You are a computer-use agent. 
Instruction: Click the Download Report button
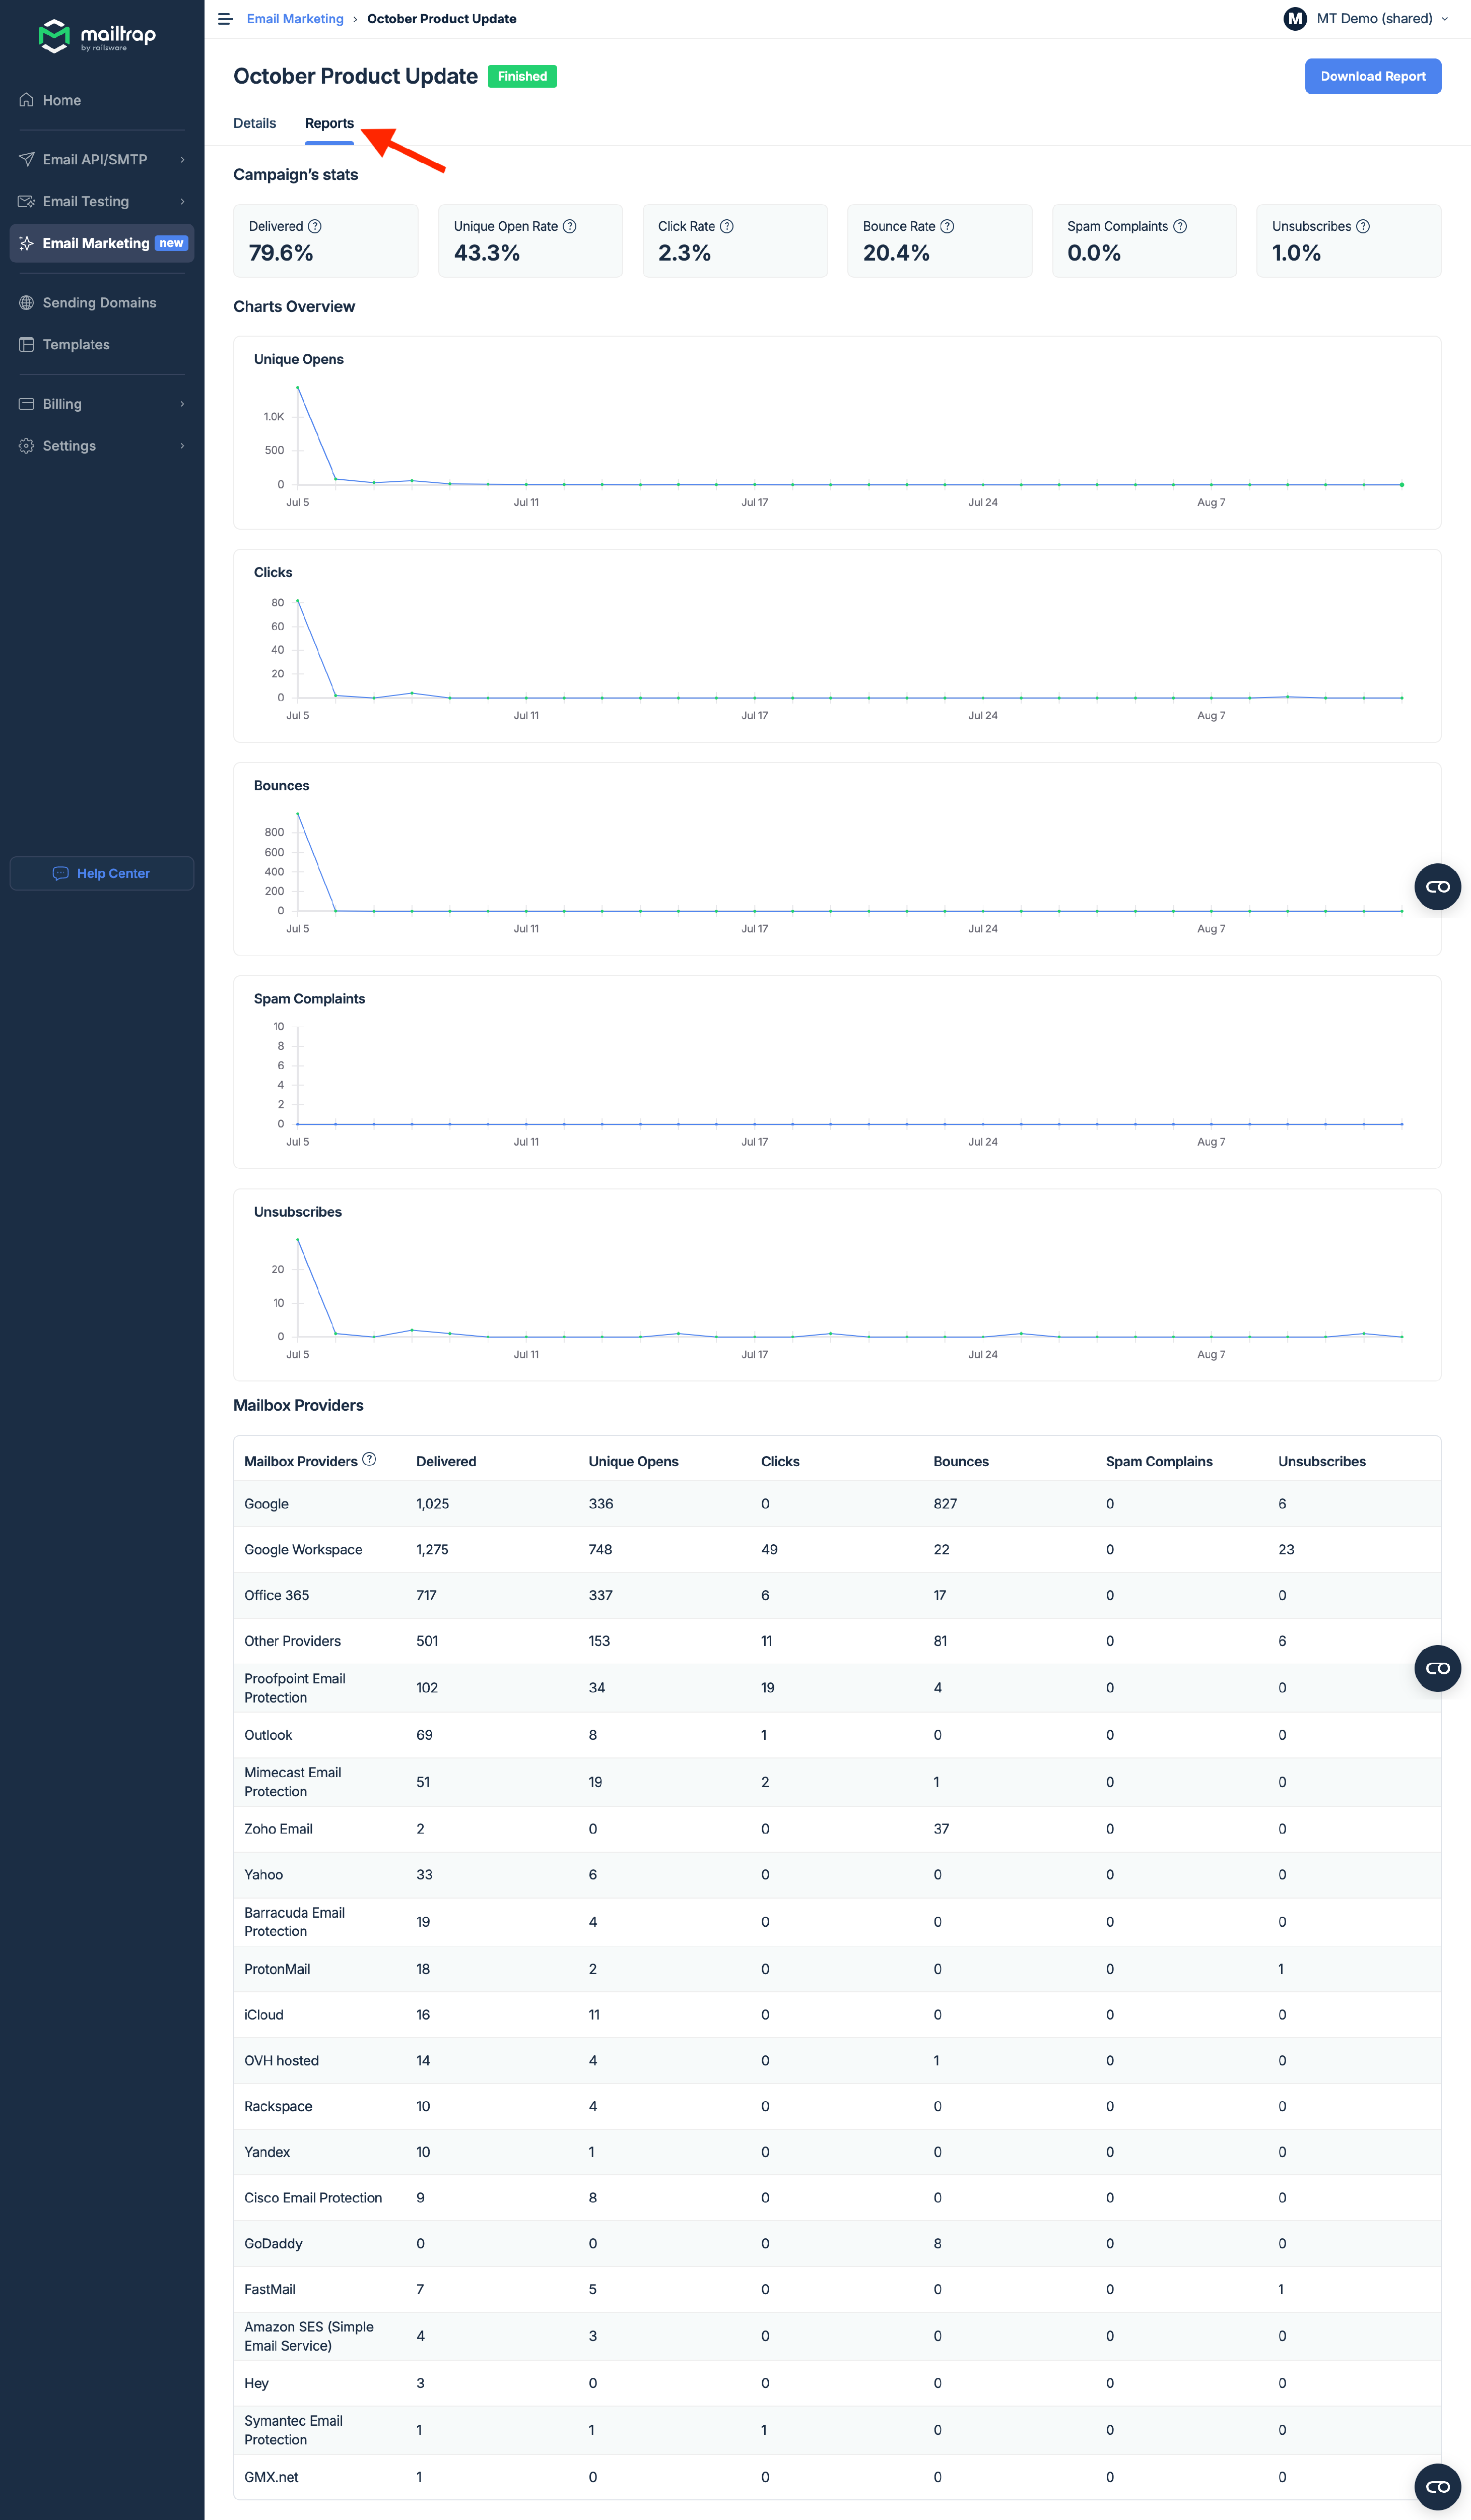(1372, 76)
